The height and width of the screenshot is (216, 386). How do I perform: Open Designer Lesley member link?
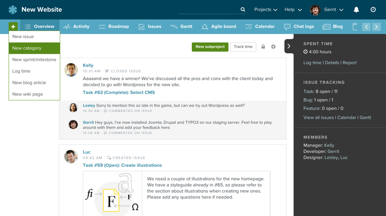click(331, 158)
